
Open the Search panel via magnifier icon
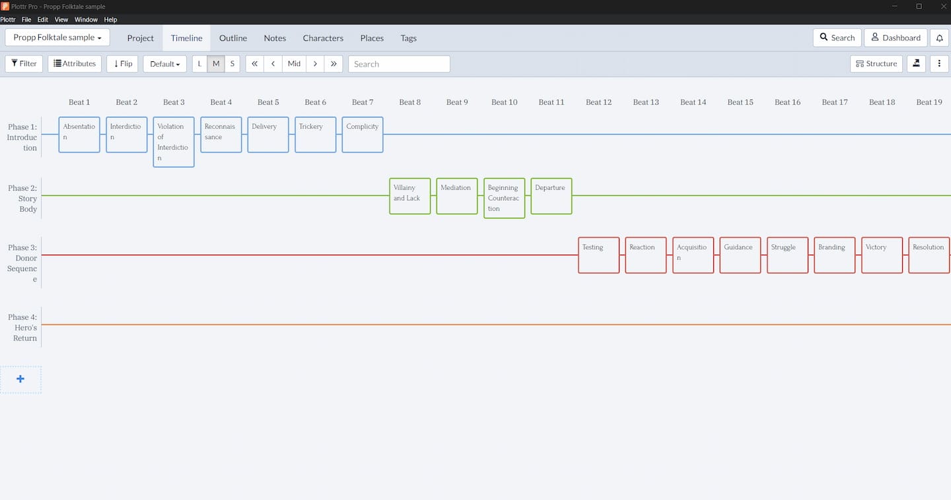coord(836,38)
